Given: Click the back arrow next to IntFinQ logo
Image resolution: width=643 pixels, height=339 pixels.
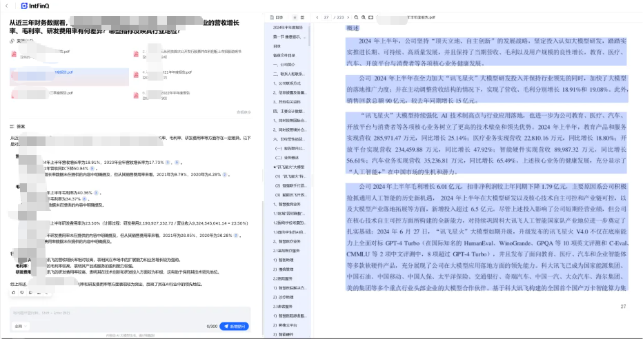Looking at the screenshot, I should pyautogui.click(x=7, y=6).
